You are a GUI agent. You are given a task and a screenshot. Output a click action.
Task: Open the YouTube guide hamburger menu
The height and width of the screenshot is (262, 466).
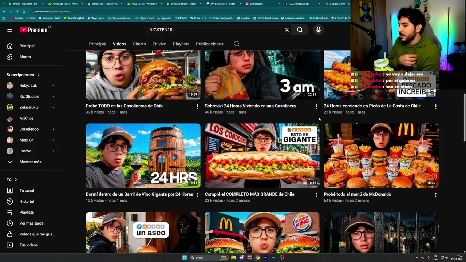click(x=10, y=30)
